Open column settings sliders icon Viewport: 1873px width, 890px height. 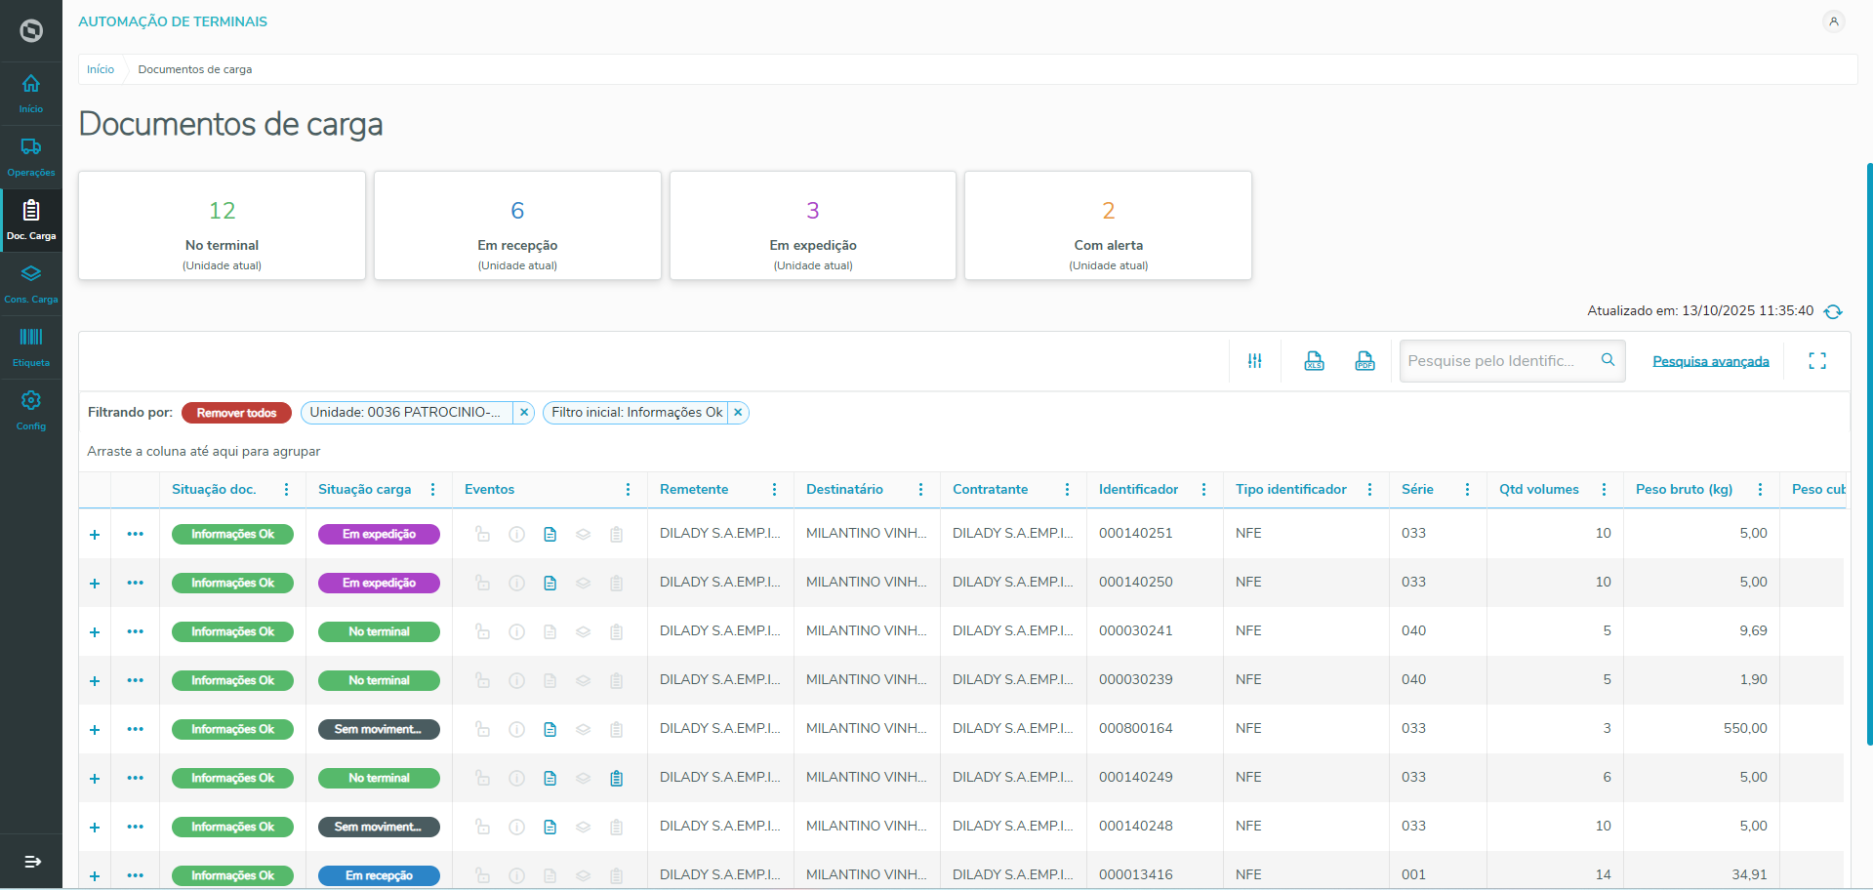[x=1254, y=361]
